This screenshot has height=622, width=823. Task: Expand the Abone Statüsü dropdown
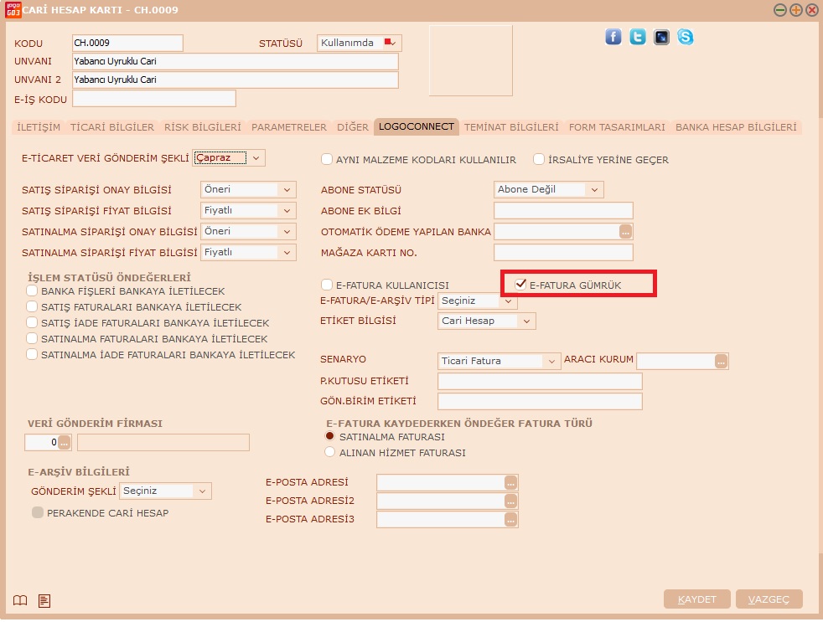[594, 190]
